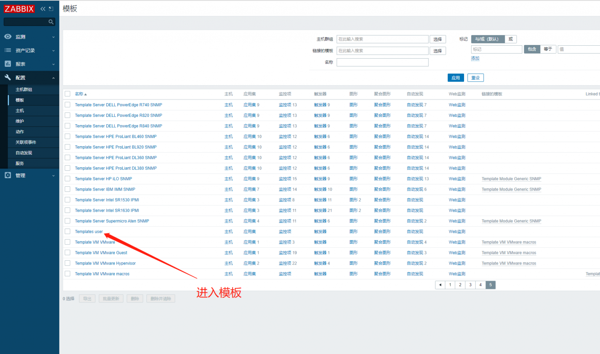Collapse the 配置 menu section
The image size is (600, 354).
[30, 78]
